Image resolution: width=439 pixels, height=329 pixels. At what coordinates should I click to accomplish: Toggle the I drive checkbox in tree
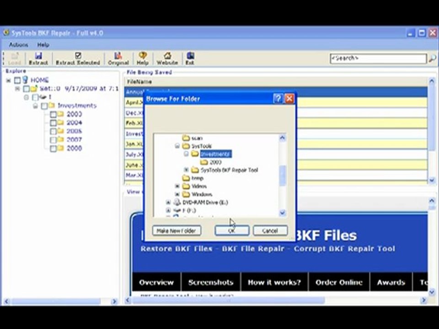(x=35, y=97)
